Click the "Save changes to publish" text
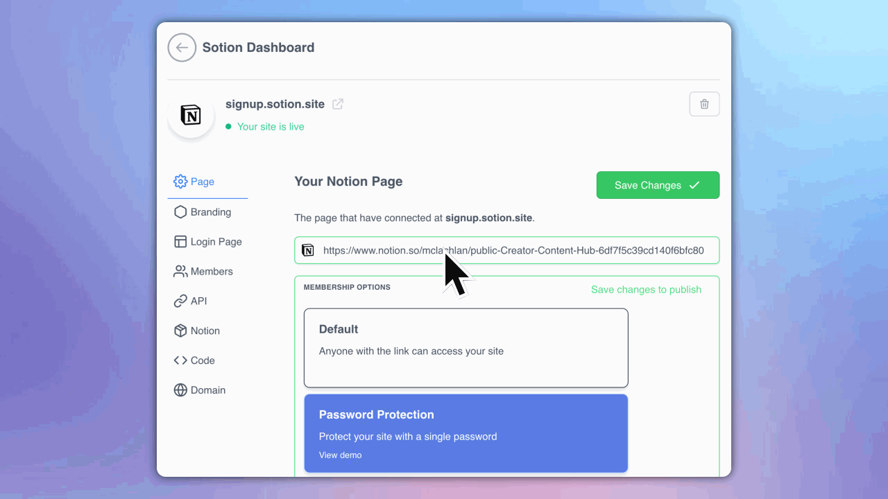888x499 pixels. coord(646,290)
